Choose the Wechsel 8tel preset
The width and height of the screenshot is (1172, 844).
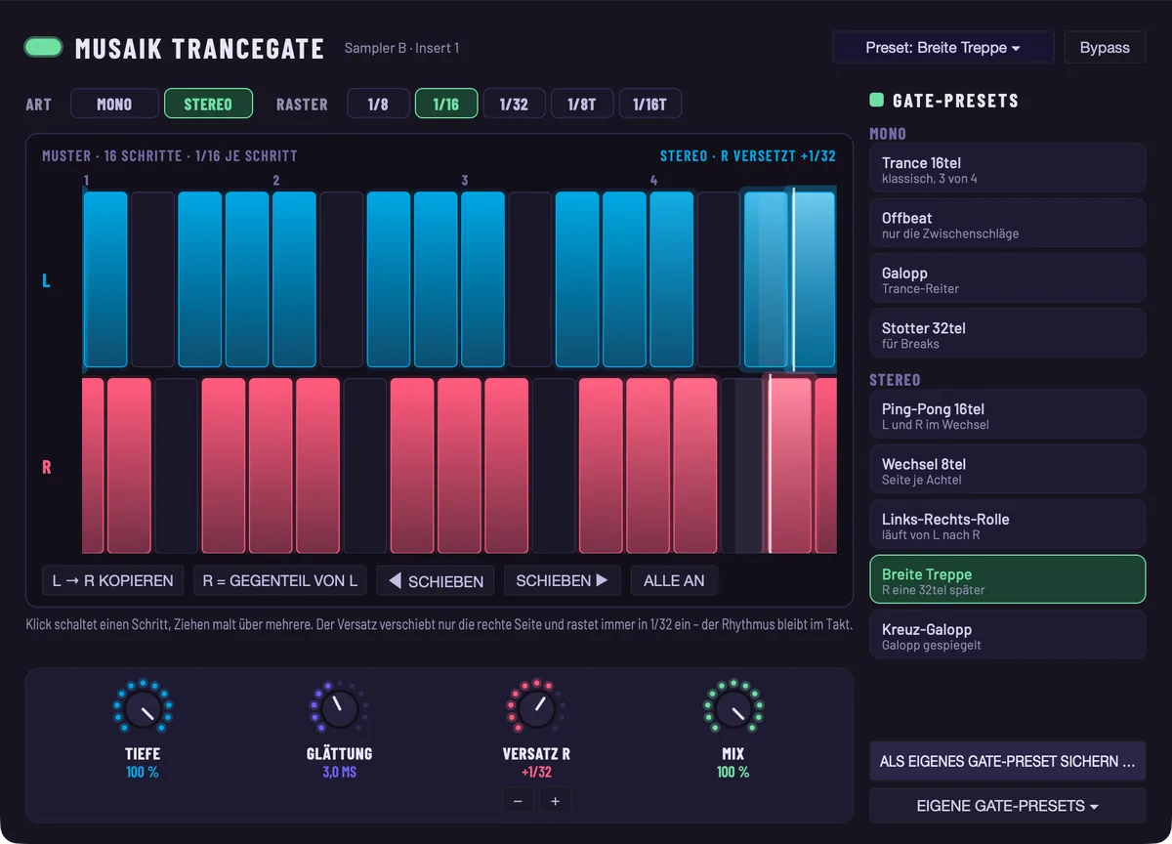point(1007,470)
